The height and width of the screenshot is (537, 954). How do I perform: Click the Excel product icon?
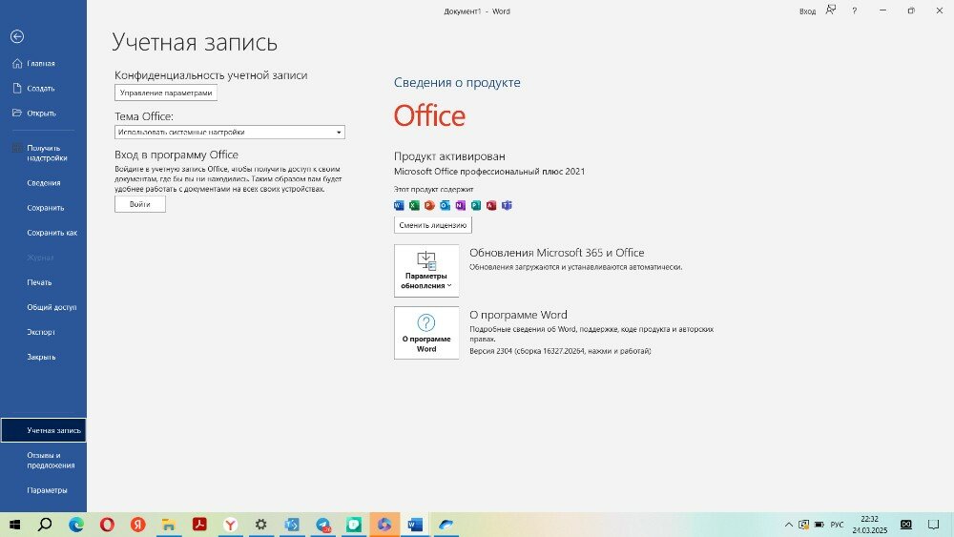point(414,206)
